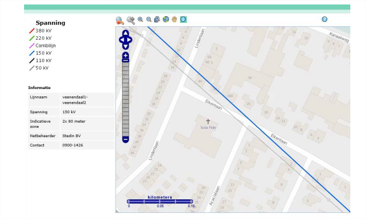Screen dimensions: 366x219
Task: Choose the zoom-to-selection tool
Action: pyautogui.click(x=157, y=20)
